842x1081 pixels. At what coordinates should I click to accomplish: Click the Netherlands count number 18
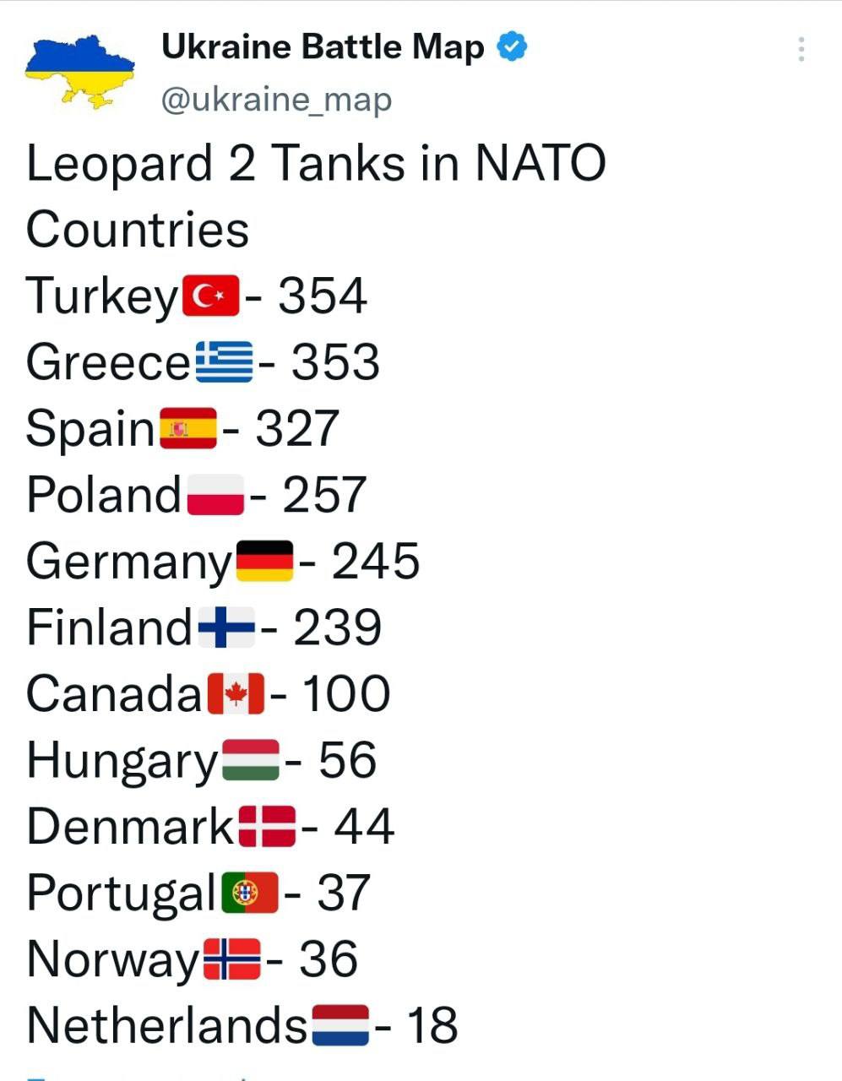click(432, 1025)
